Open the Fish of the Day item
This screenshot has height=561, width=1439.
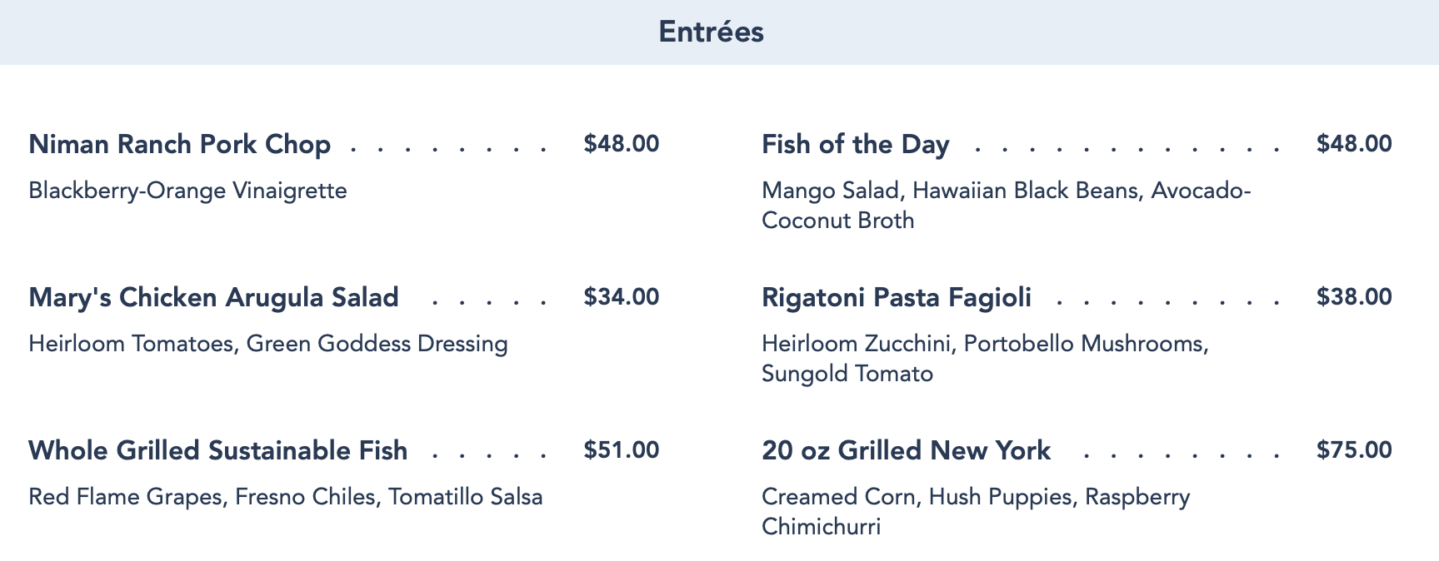pyautogui.click(x=855, y=144)
